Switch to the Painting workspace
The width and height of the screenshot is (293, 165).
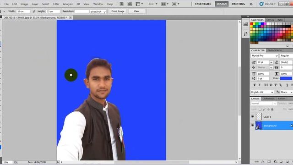click(238, 4)
